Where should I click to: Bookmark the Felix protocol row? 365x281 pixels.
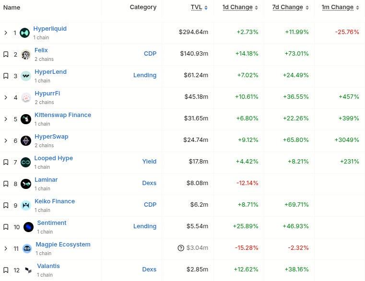pyautogui.click(x=6, y=54)
